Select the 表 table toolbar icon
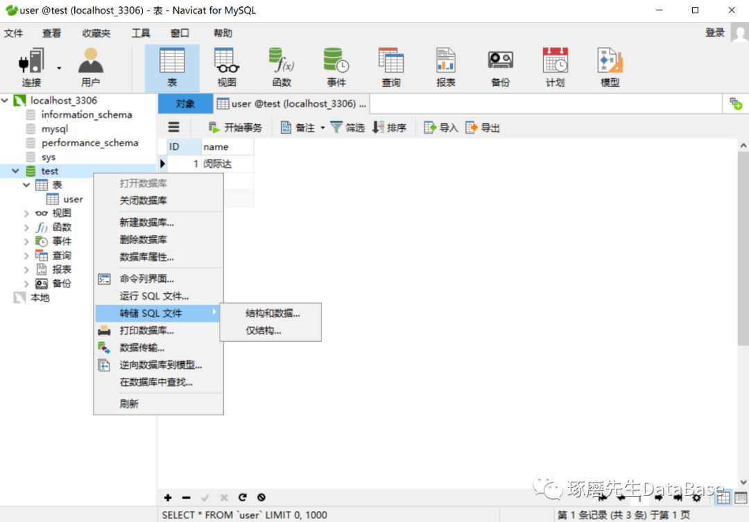Viewport: 749px width, 522px height. pyautogui.click(x=172, y=67)
